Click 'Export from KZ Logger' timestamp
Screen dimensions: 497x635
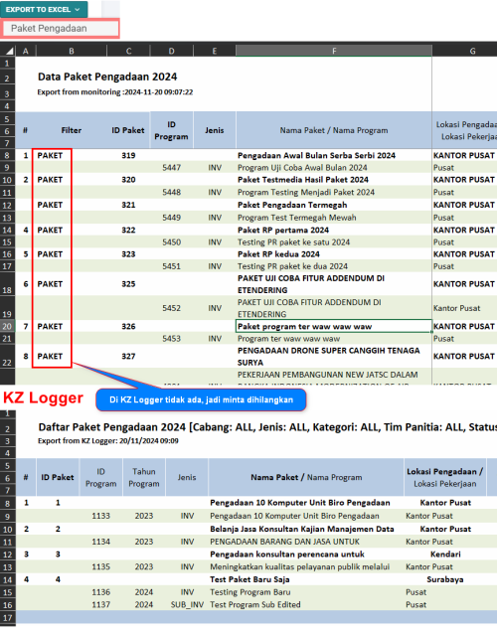pyautogui.click(x=108, y=440)
